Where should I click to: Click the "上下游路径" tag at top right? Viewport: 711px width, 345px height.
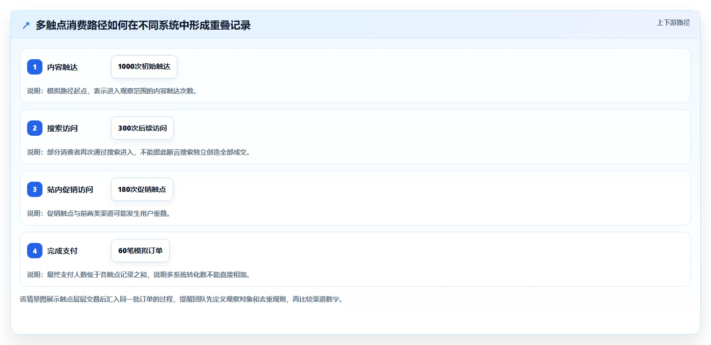click(673, 22)
